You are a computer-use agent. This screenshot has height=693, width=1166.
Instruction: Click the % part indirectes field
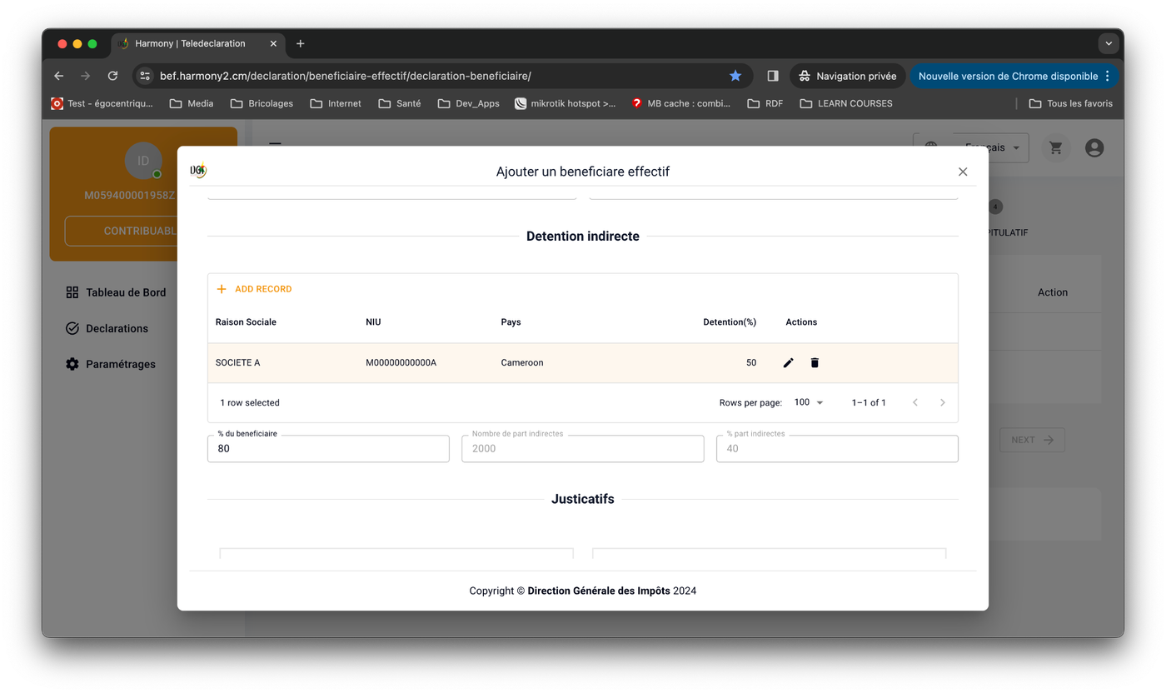pyautogui.click(x=837, y=448)
